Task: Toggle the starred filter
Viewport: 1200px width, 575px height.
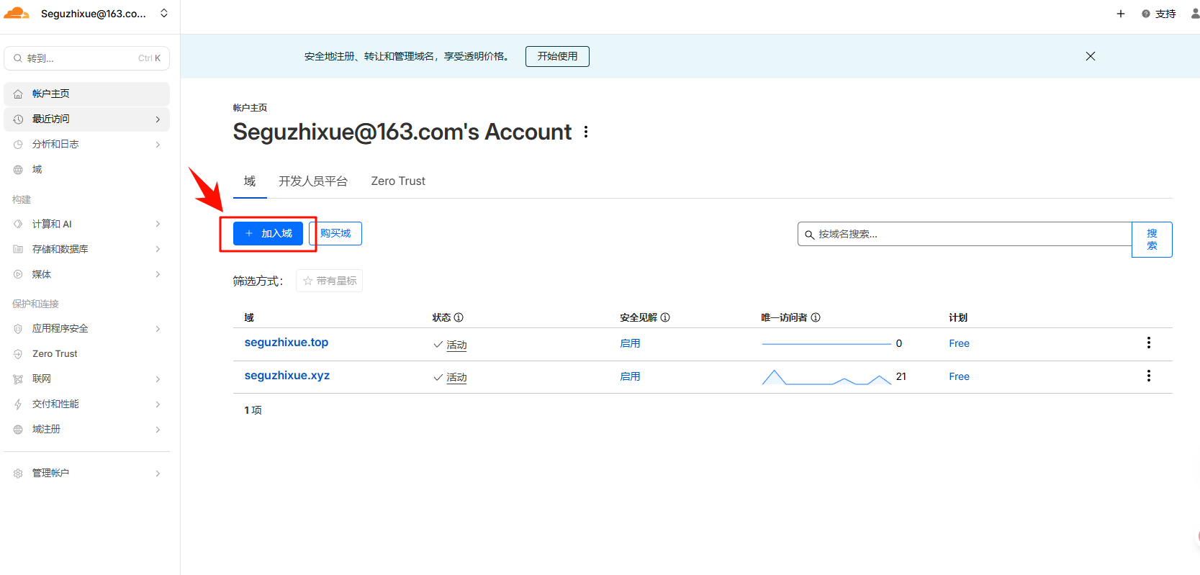Action: [329, 281]
